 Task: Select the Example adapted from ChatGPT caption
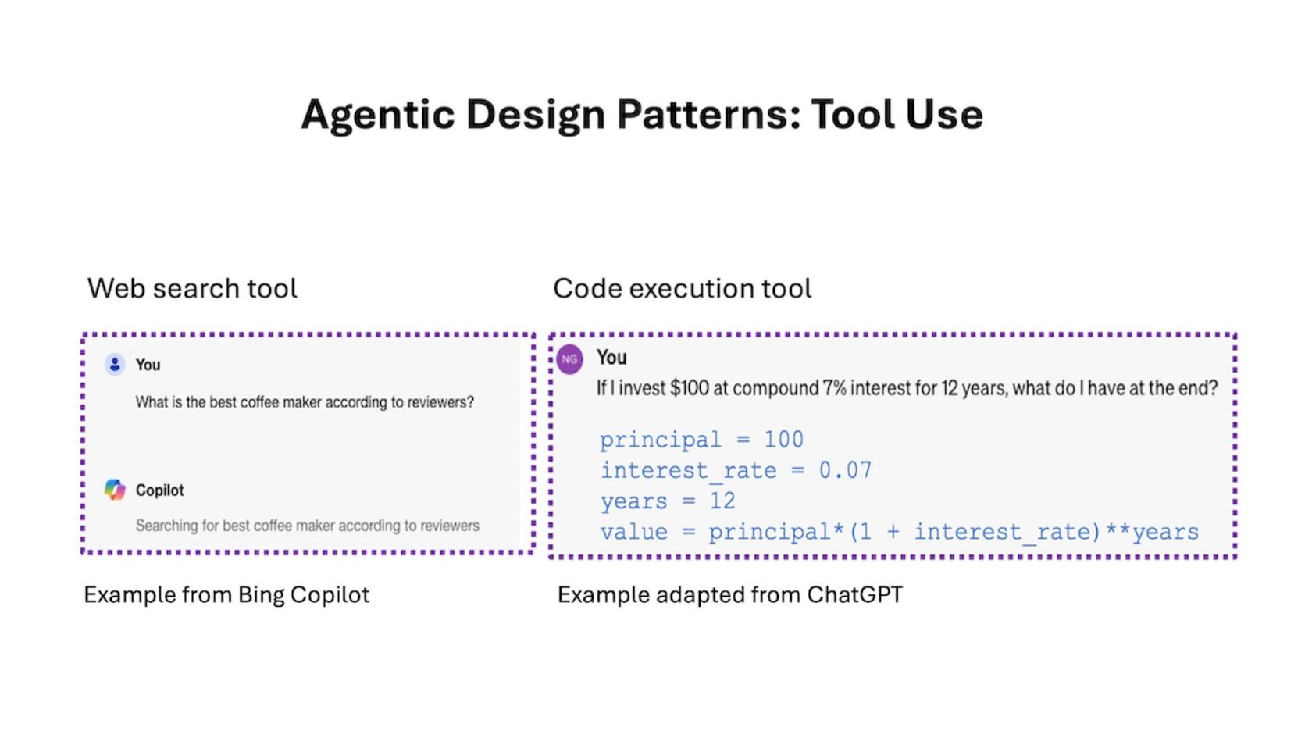pos(729,595)
